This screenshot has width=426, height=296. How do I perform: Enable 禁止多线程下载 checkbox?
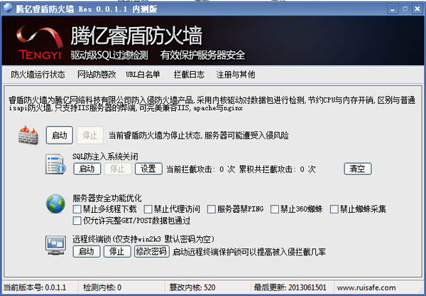[77, 209]
